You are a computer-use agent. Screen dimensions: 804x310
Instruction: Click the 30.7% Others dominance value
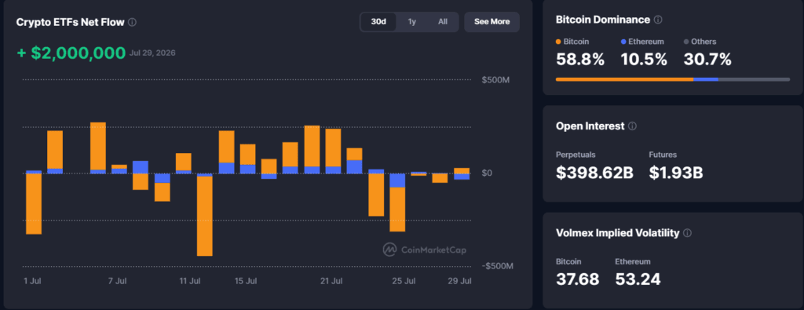pos(707,60)
